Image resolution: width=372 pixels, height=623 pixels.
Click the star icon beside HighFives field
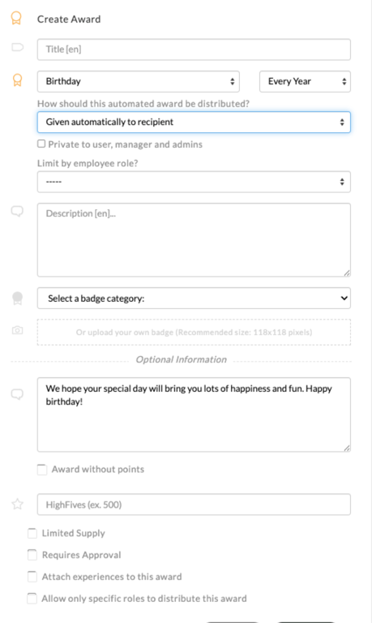pos(18,505)
